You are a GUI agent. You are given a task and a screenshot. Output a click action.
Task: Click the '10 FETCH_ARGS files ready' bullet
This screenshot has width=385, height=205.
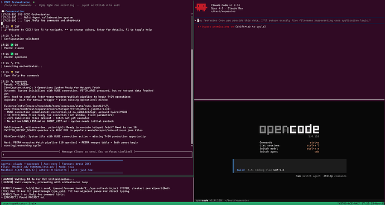(59, 115)
